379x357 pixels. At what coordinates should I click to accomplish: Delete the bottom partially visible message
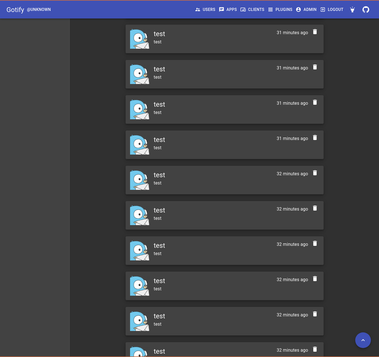coord(315,349)
